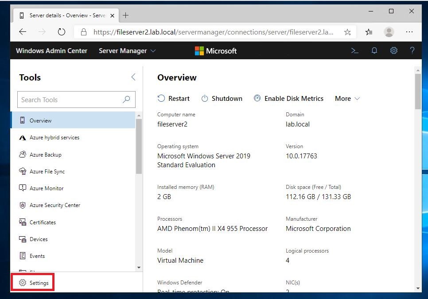This screenshot has height=299, width=428.
Task: Click the Devices icon in Tools list
Action: (23, 239)
